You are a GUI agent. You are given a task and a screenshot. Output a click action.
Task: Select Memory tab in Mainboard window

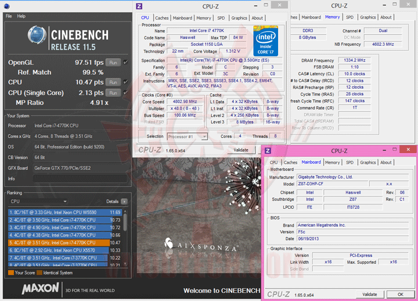click(332, 162)
